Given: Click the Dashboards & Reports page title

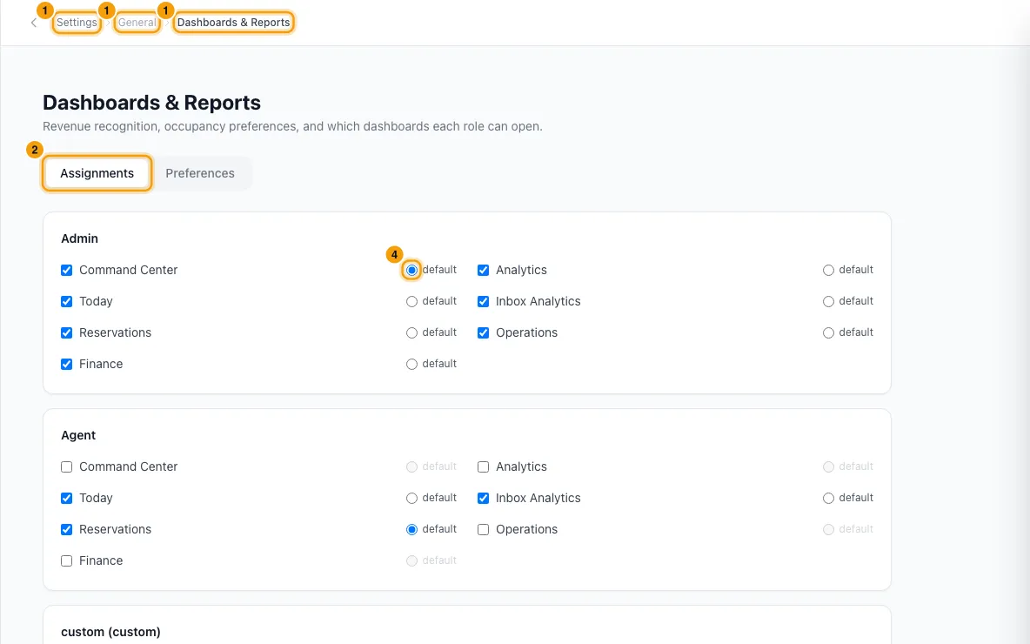Looking at the screenshot, I should (151, 103).
